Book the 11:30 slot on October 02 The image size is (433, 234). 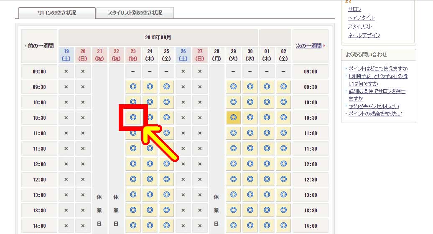click(x=283, y=148)
